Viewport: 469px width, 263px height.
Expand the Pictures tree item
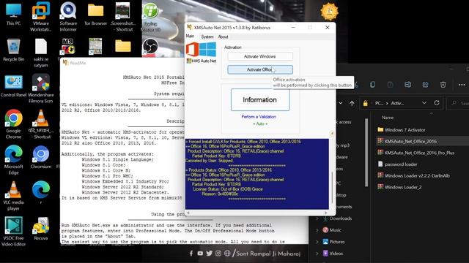pos(317,242)
